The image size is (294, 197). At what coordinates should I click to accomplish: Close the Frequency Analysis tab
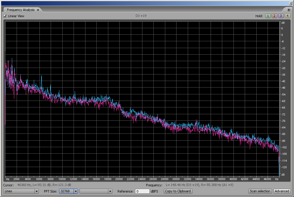(38, 10)
